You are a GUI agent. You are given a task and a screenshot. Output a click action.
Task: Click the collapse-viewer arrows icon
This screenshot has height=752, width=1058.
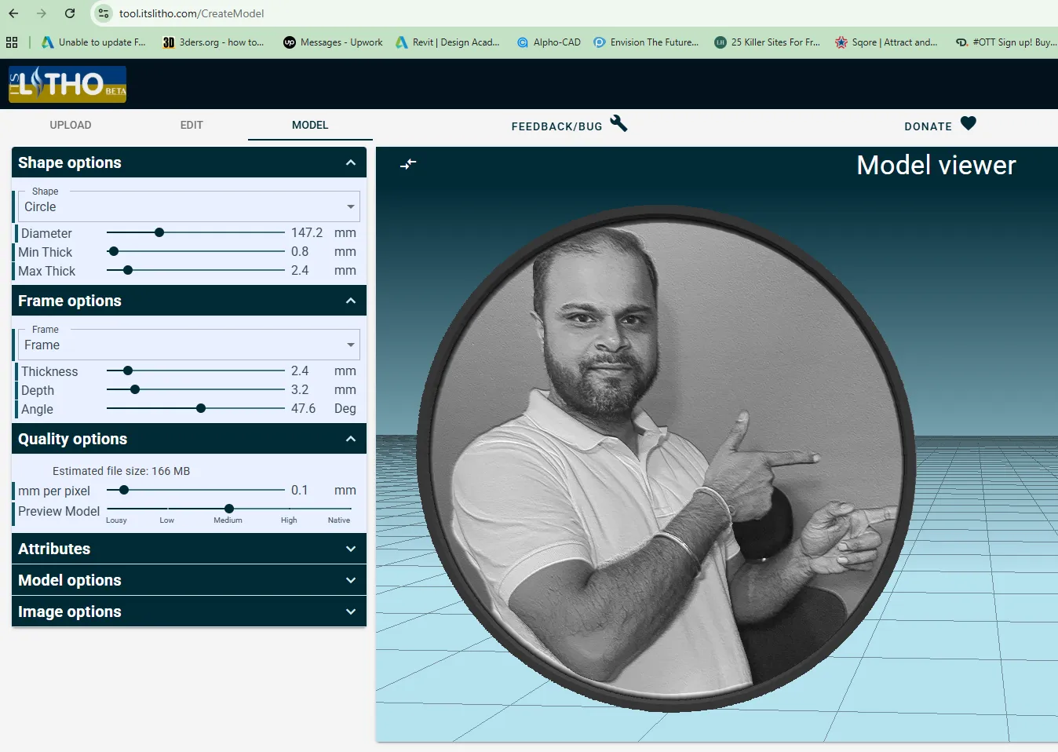[x=408, y=164]
